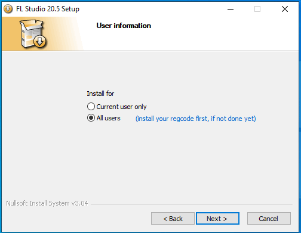Go back with the < Back button
Viewport: 301px width, 233px height.
pyautogui.click(x=173, y=219)
